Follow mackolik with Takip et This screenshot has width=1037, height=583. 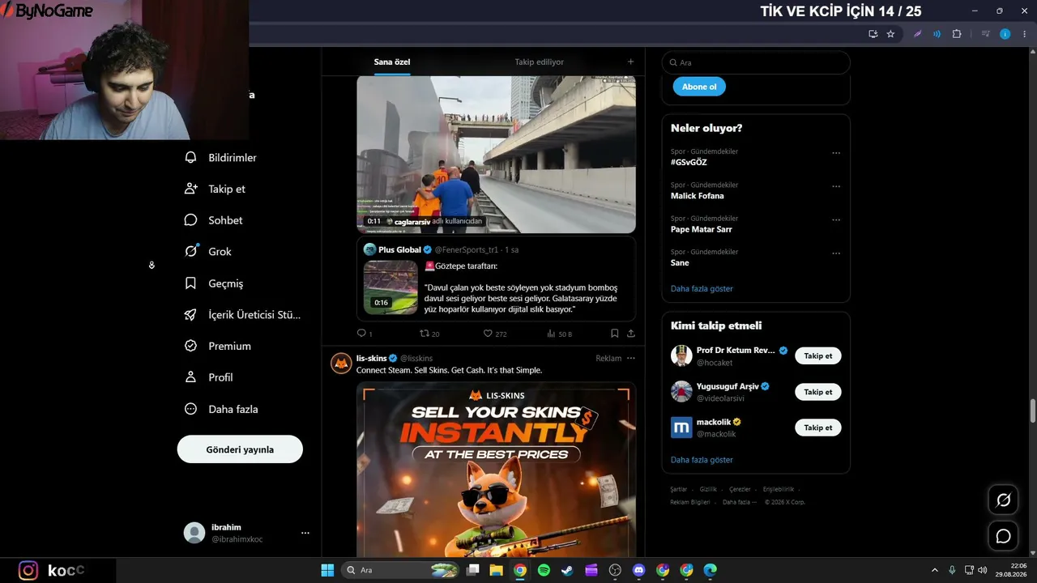(x=818, y=428)
